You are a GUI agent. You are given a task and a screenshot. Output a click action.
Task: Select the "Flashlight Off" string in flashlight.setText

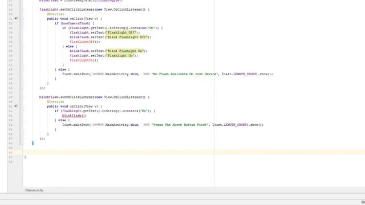click(x=121, y=32)
